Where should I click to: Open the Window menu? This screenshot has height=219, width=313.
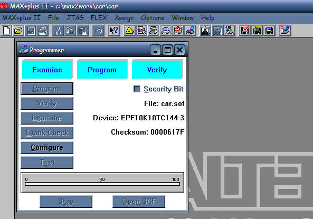(183, 18)
